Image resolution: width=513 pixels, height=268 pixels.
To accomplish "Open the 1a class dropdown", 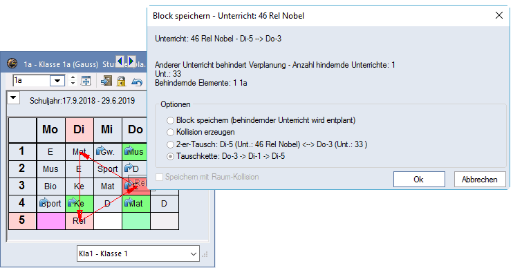I will [x=57, y=80].
